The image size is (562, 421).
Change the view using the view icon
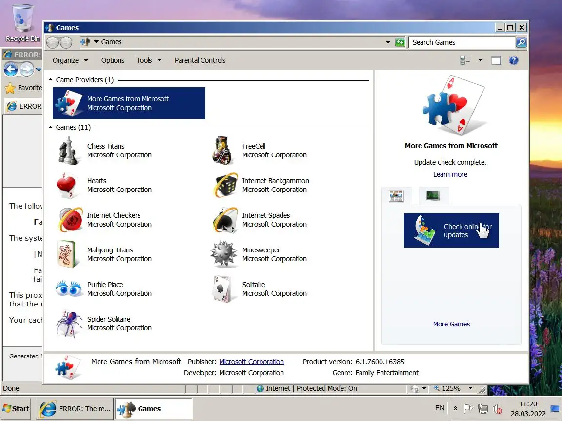pos(465,60)
